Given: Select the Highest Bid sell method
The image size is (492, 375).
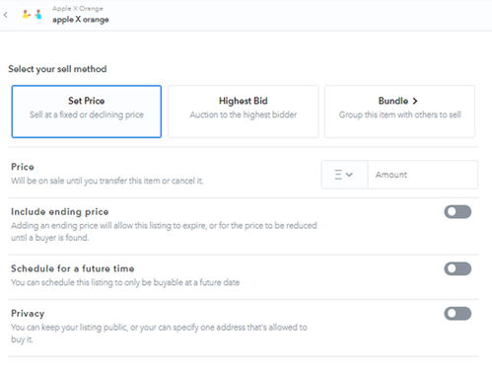Looking at the screenshot, I should pyautogui.click(x=244, y=112).
